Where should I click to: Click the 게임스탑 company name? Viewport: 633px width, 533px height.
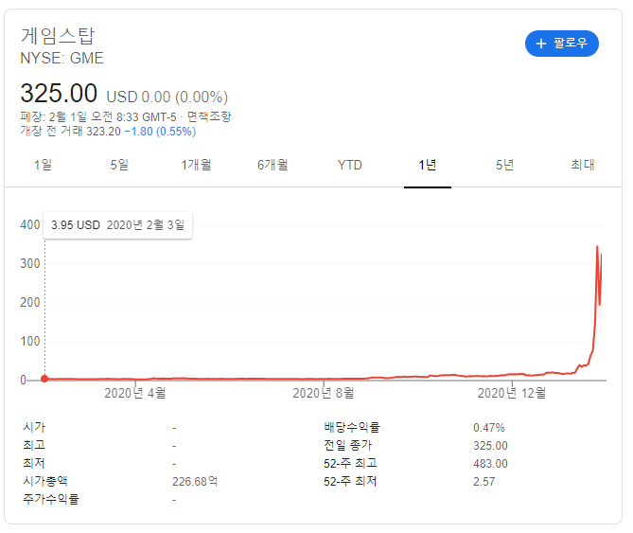pyautogui.click(x=58, y=36)
